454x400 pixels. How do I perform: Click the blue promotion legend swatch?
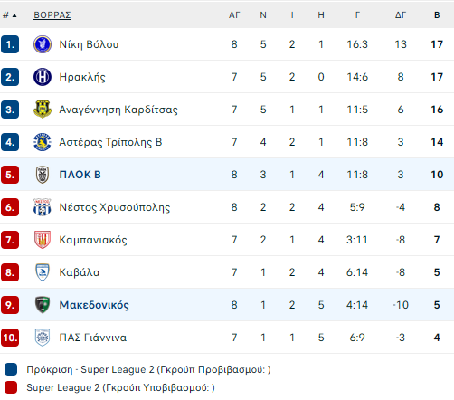coord(11,369)
